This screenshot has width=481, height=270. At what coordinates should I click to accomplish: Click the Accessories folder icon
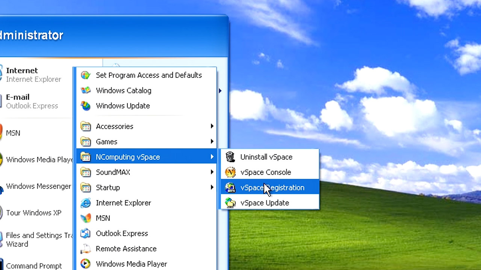(86, 127)
